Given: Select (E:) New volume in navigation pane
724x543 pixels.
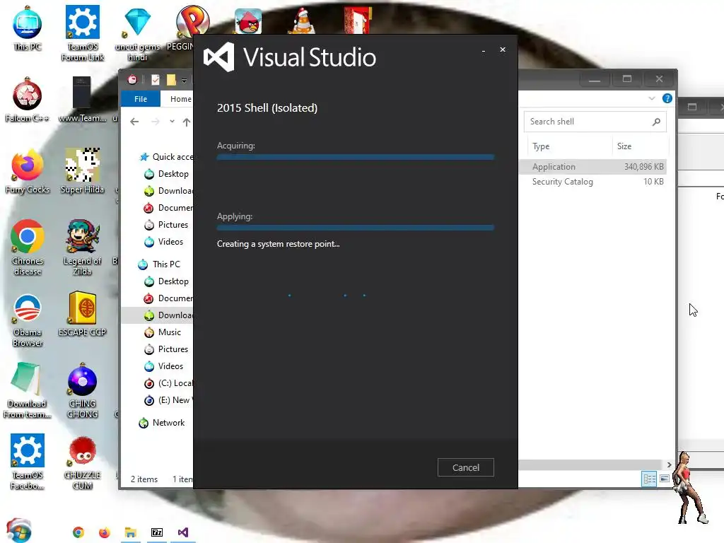Looking at the screenshot, I should [x=168, y=400].
